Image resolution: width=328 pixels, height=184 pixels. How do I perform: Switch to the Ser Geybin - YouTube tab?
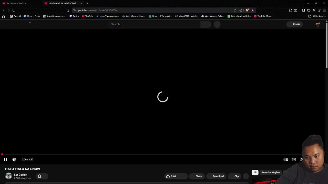(16, 3)
